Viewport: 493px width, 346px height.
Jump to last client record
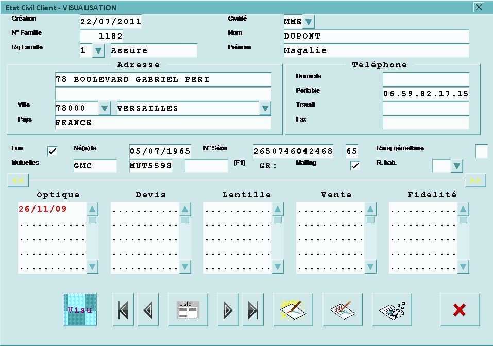point(253,310)
